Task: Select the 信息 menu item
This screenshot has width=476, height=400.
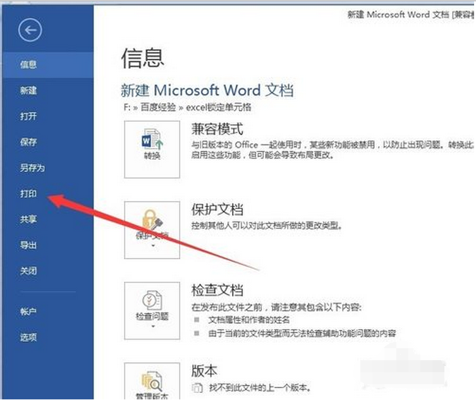Action: coord(47,64)
